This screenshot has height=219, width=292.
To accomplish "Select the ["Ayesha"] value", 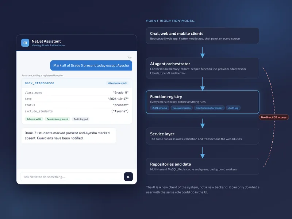I will 120,111.
